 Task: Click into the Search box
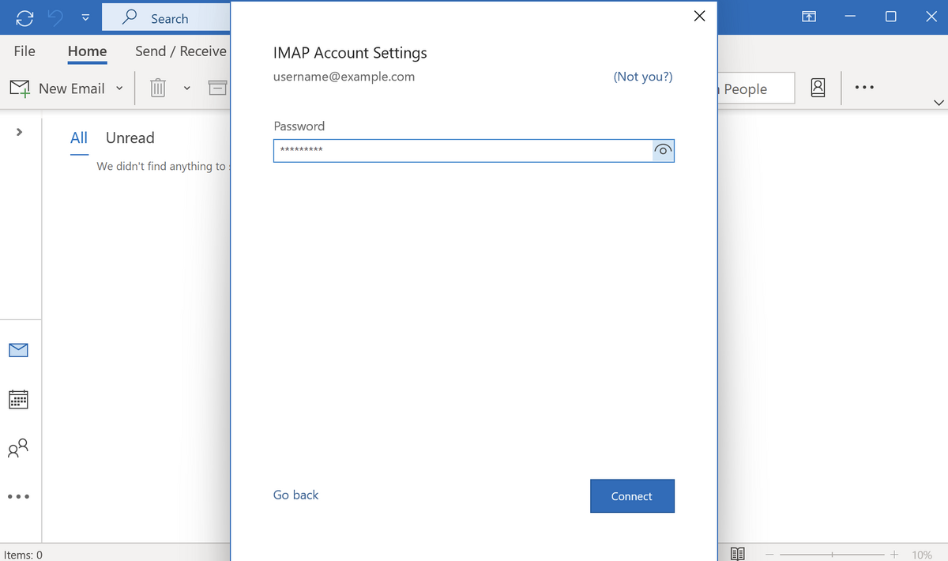pyautogui.click(x=166, y=17)
